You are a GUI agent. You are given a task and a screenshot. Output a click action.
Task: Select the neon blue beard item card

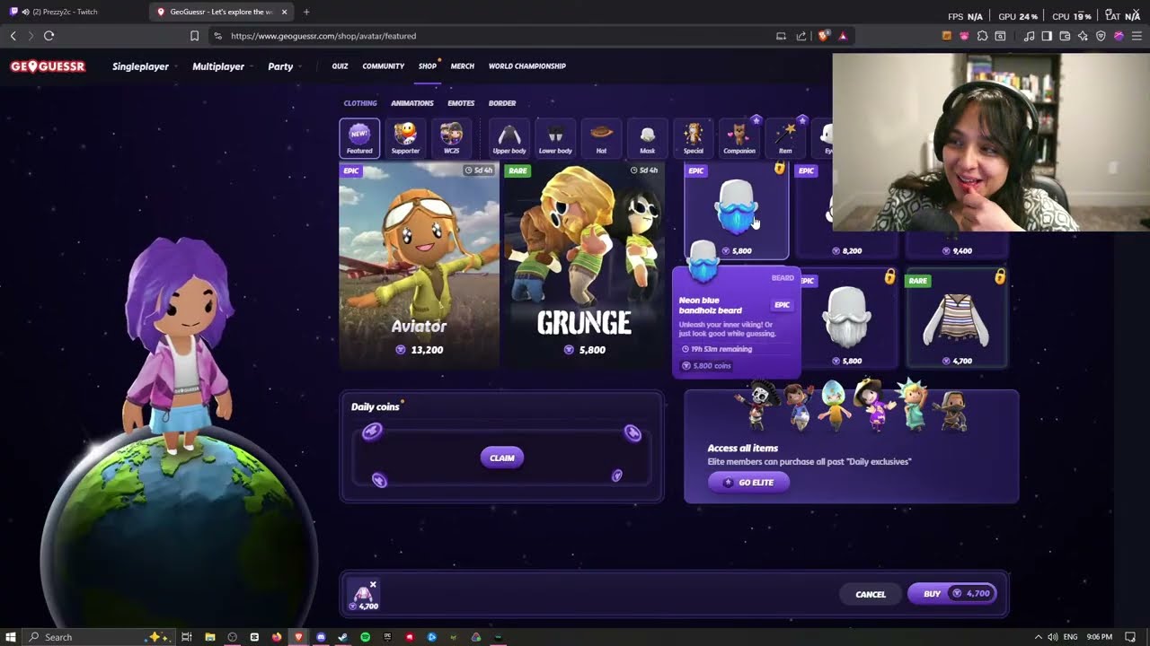point(737,211)
